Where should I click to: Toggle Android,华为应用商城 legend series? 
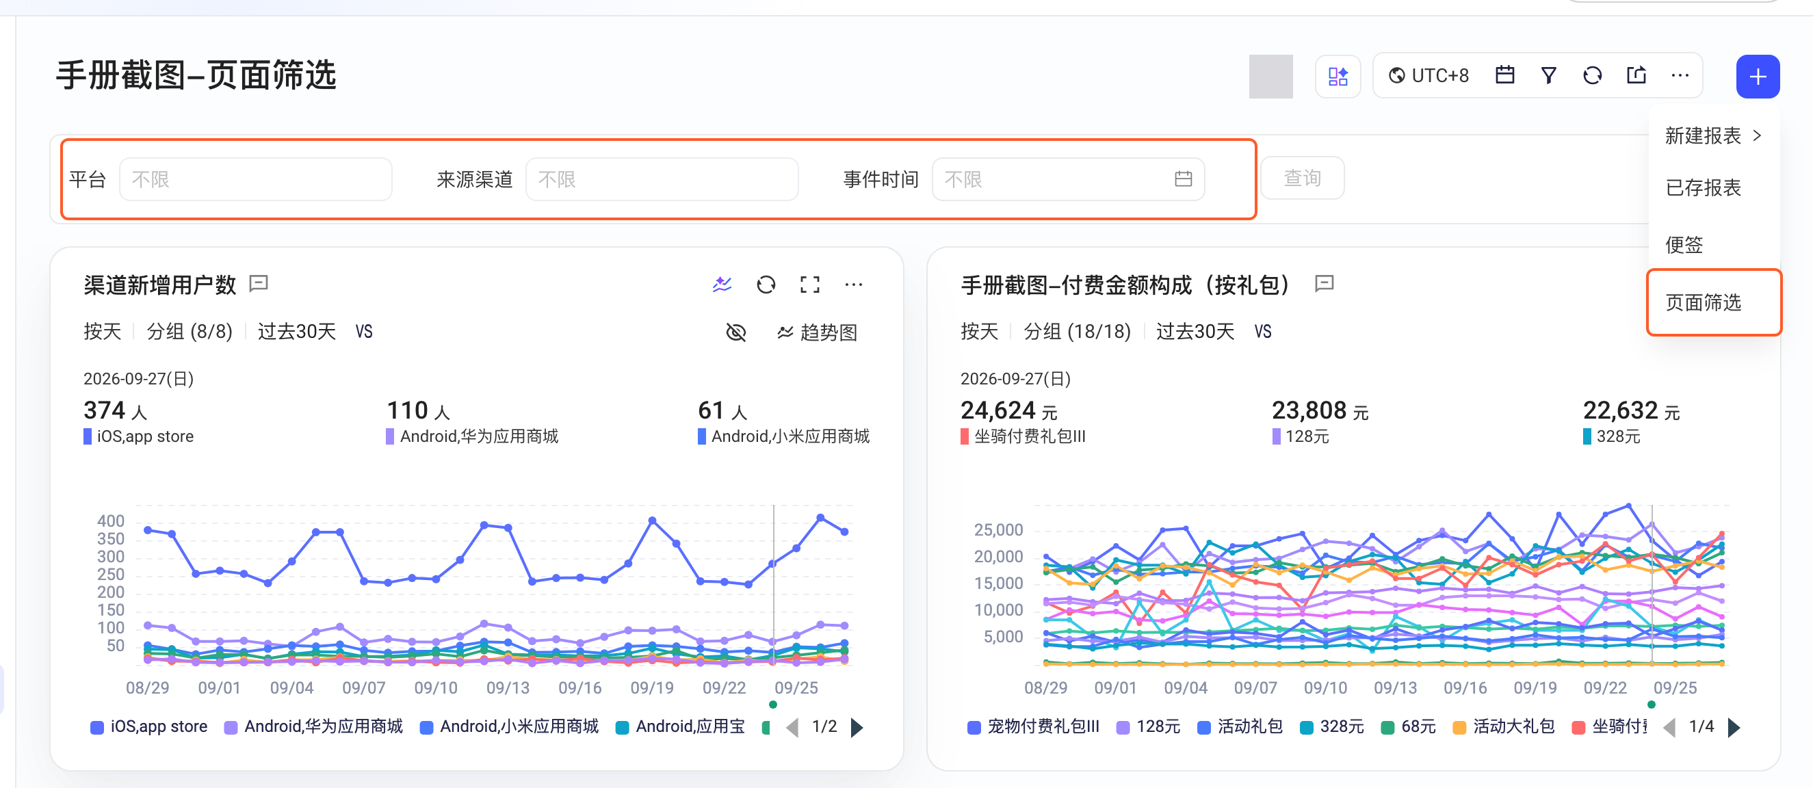tap(313, 726)
